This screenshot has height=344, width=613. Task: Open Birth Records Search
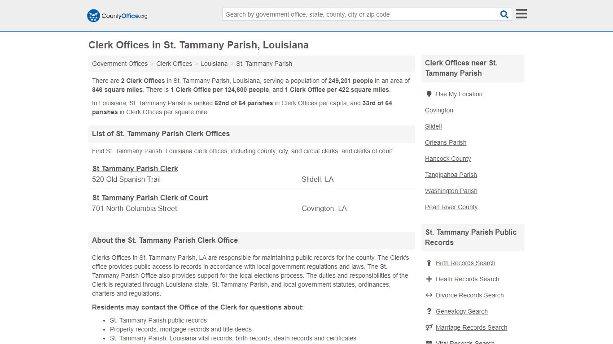pyautogui.click(x=465, y=263)
